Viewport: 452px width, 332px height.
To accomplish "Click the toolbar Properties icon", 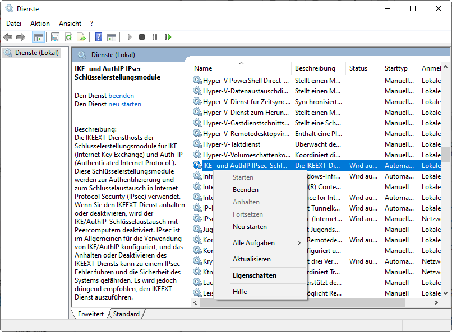I will click(x=55, y=37).
